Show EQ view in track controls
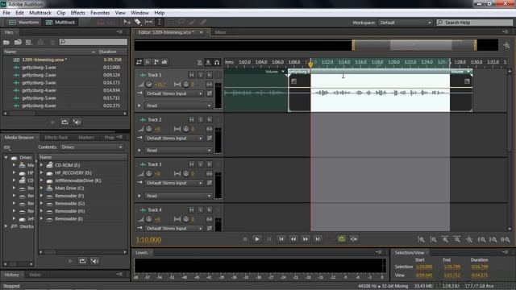 coord(164,62)
